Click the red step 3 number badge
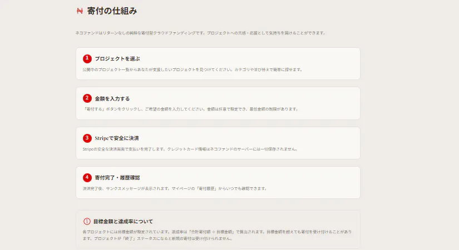 point(87,138)
